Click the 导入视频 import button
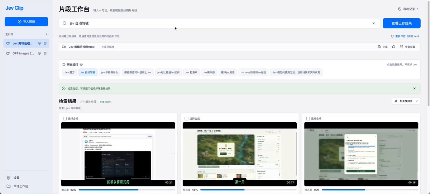Screen dimensions: 430x194 click(x=26, y=21)
